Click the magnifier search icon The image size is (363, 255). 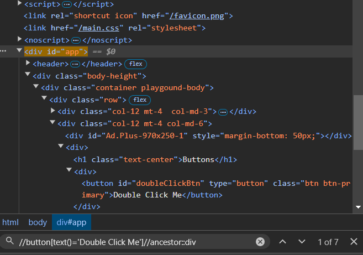9,242
